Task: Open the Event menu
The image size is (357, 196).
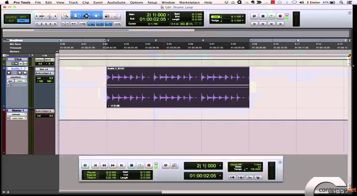Action: click(98, 2)
